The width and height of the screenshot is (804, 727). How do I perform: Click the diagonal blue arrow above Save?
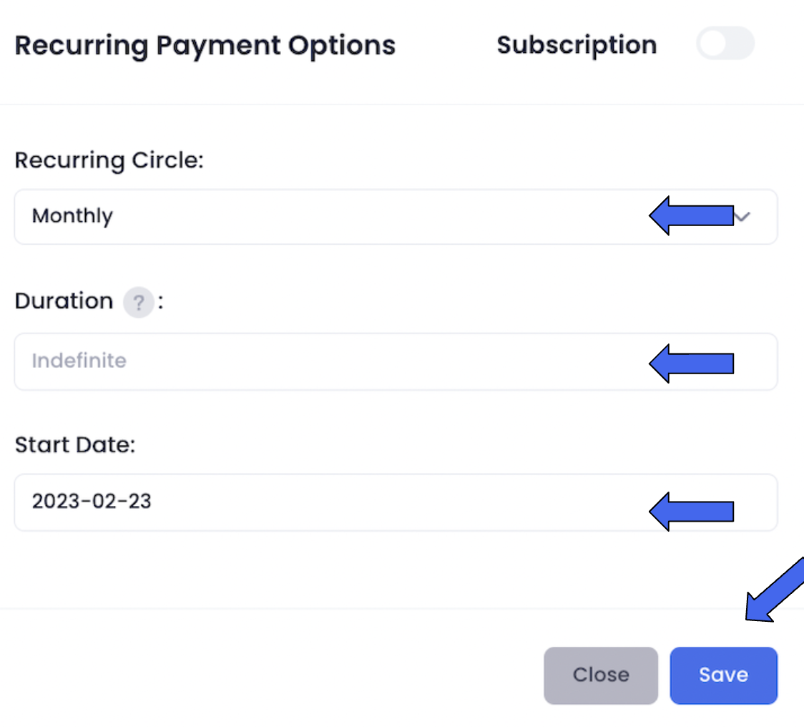[x=774, y=591]
